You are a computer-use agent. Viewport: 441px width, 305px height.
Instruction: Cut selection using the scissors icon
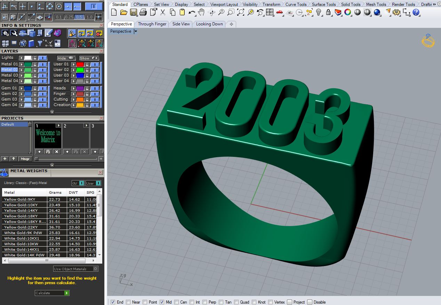162,13
